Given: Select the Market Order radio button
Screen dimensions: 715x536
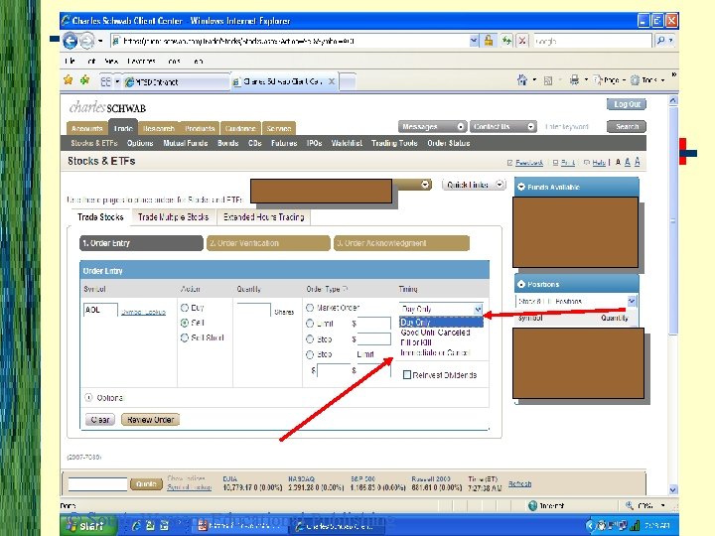Looking at the screenshot, I should pos(310,308).
